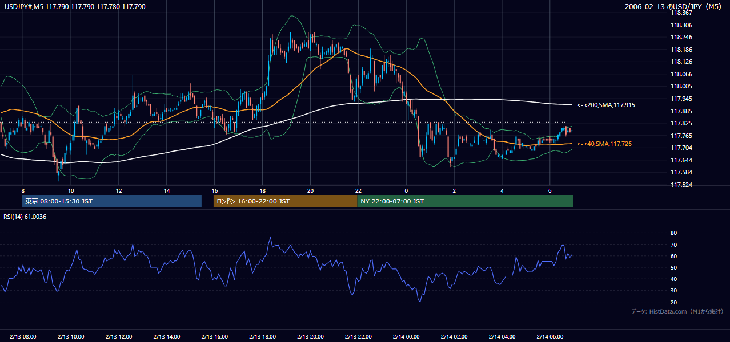Click the 118.066 price axis value
The height and width of the screenshot is (342, 730).
681,74
